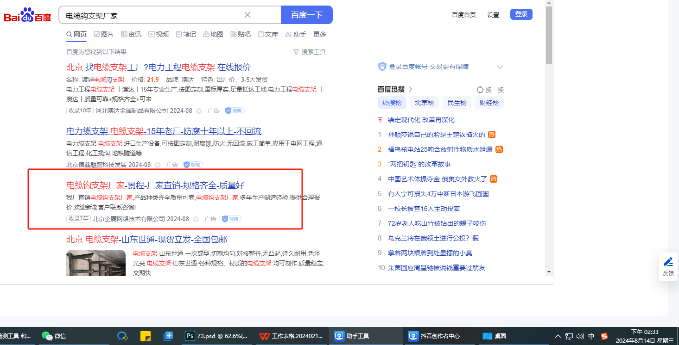679x345 pixels.
Task: Show hidden system tray icons
Action: click(558, 336)
